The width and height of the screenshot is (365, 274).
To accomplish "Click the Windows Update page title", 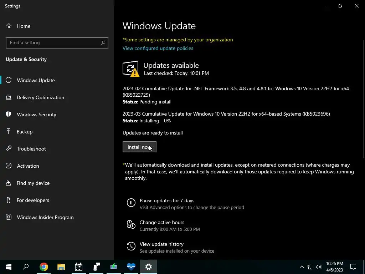I will click(x=159, y=26).
